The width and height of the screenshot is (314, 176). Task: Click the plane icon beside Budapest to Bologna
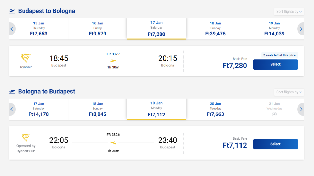12,11
